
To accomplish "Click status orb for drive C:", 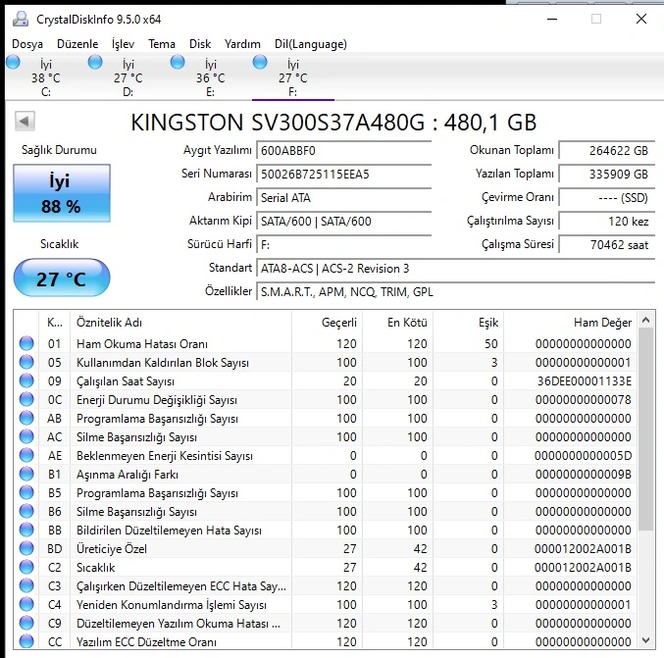I will pyautogui.click(x=13, y=62).
